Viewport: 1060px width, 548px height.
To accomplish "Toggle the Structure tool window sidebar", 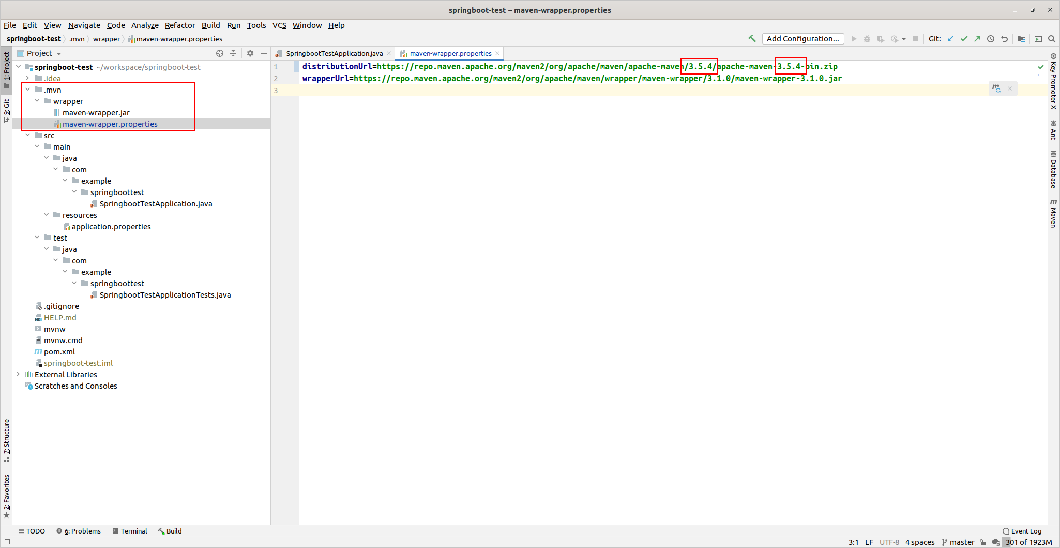I will pos(6,440).
